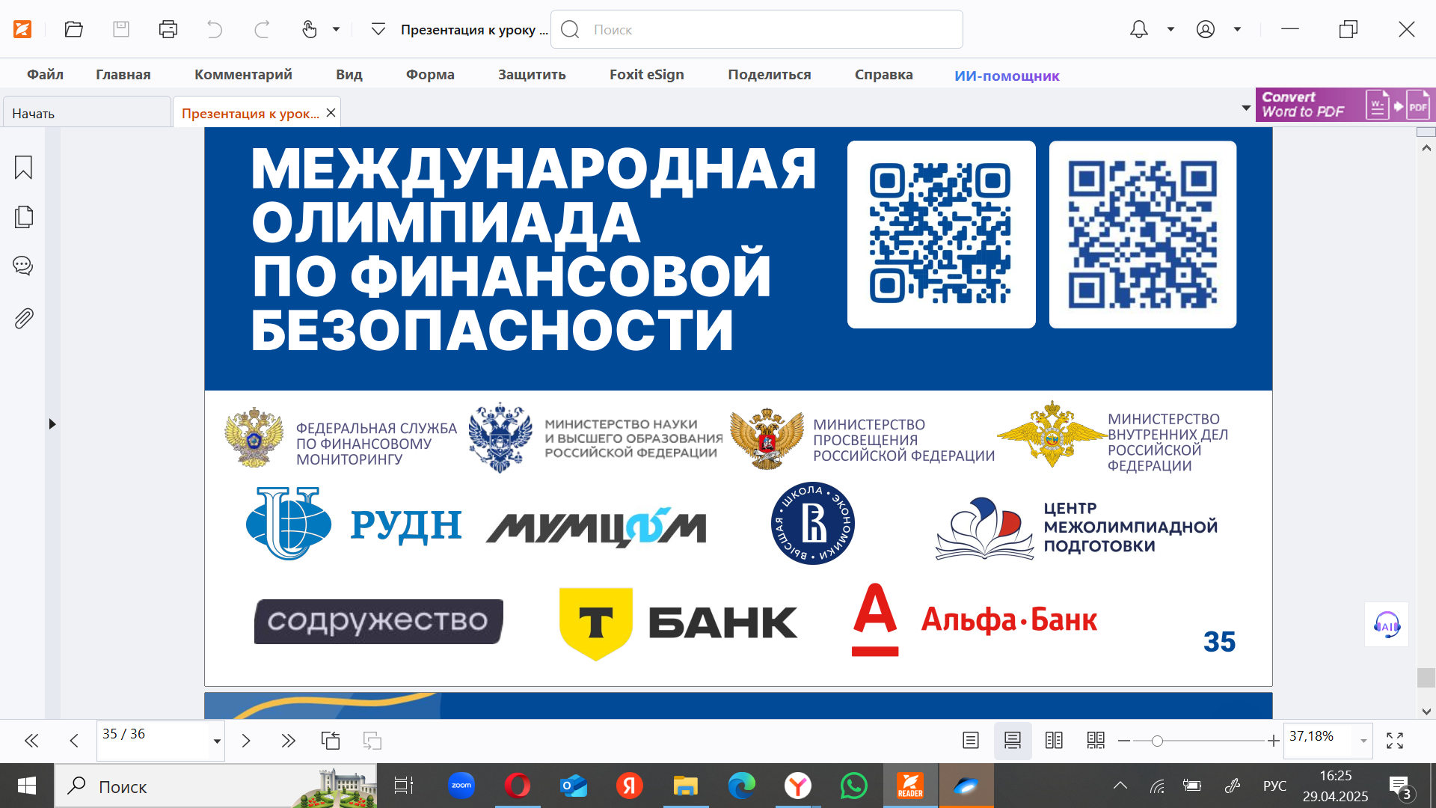Screen dimensions: 1436x808
Task: Open Zoom from the taskbar
Action: (461, 786)
